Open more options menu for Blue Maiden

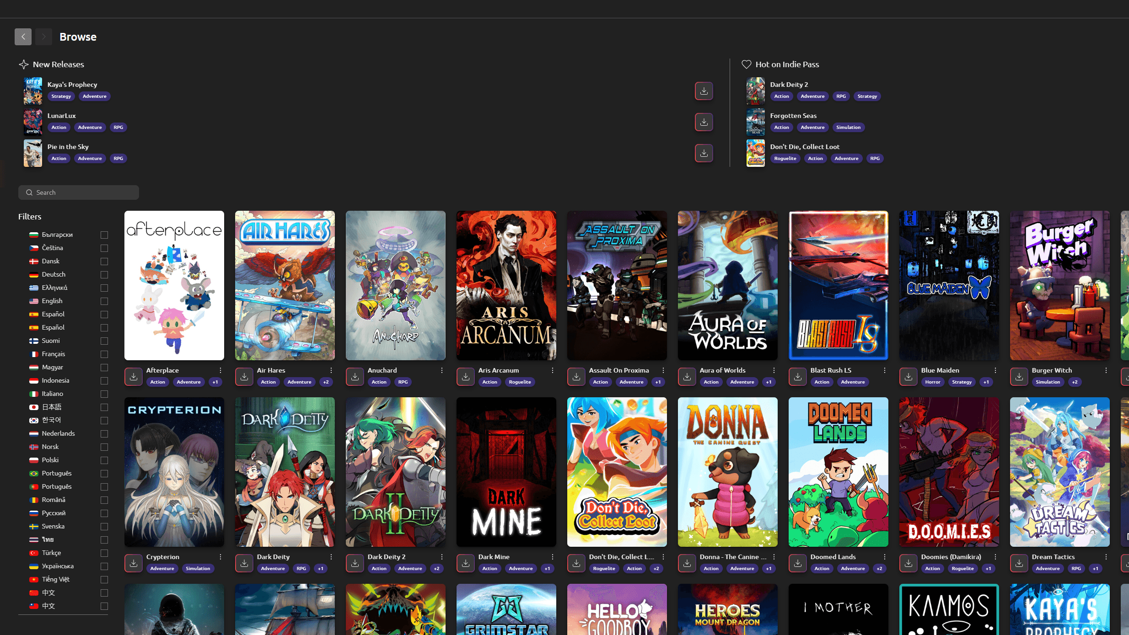(x=995, y=370)
